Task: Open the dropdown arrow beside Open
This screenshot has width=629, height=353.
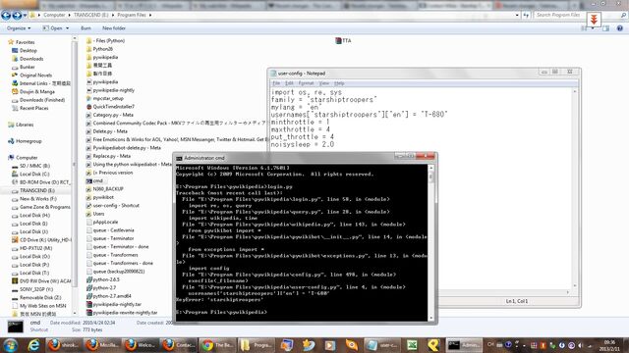Action: 67,28
